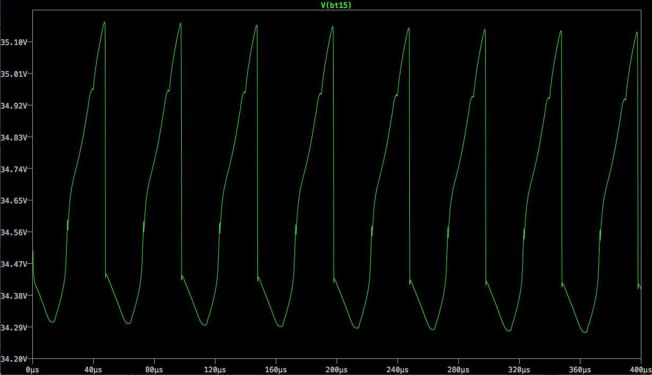Click the 240µs time axis label
652x375 pixels.
pos(398,369)
